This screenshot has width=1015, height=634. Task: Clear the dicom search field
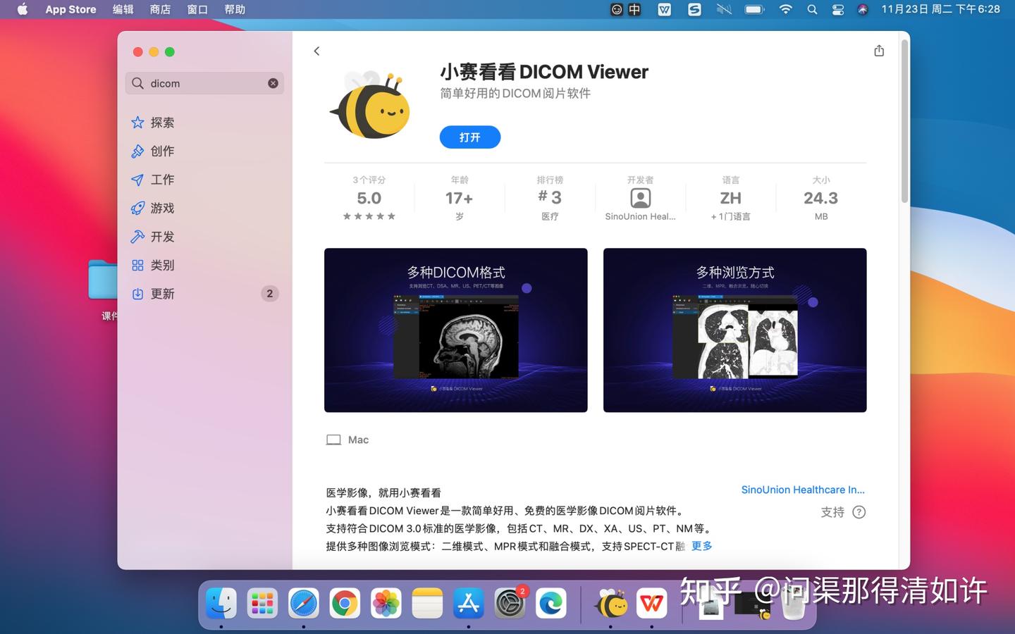(x=273, y=83)
